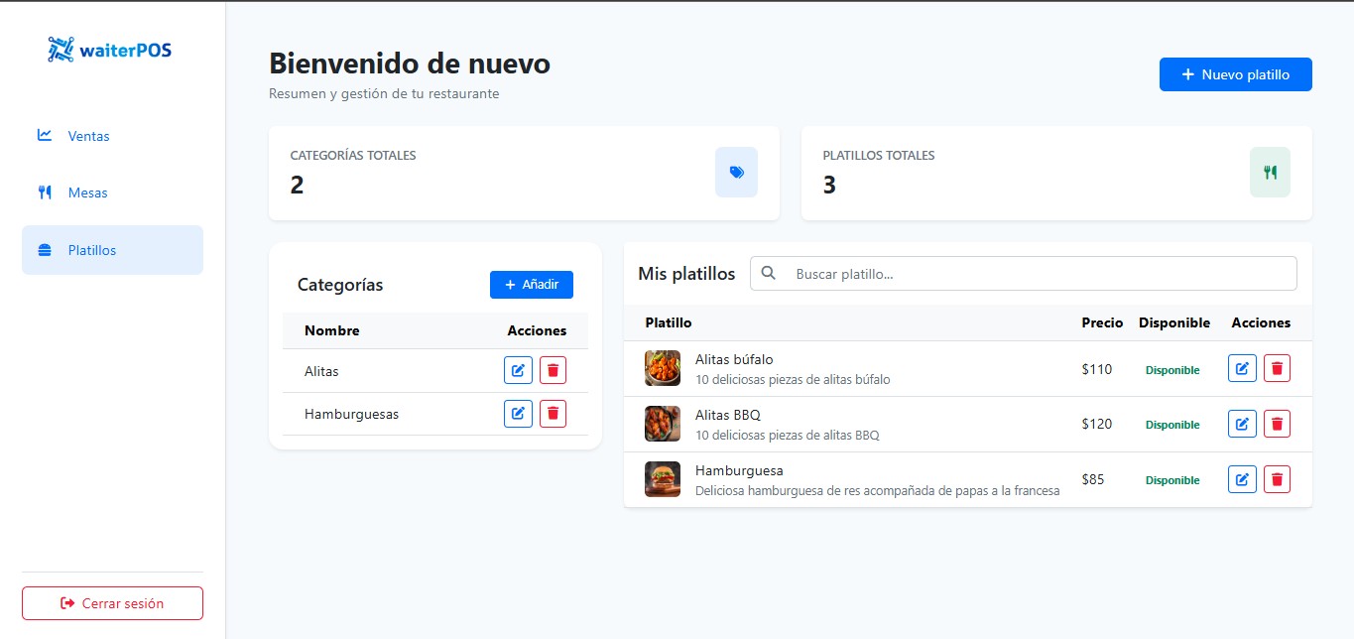Edit the Hamburguesa dish

tap(1242, 479)
